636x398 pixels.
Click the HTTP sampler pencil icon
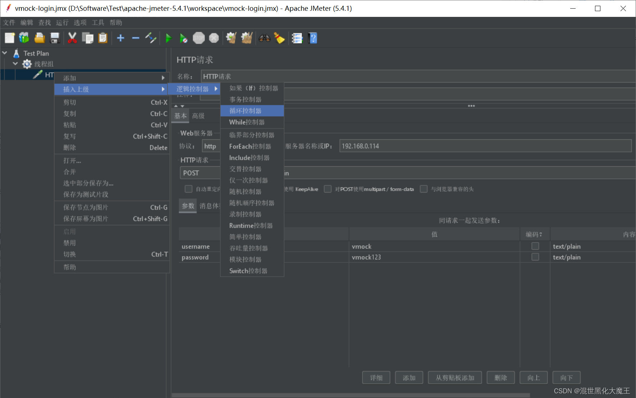pos(38,75)
